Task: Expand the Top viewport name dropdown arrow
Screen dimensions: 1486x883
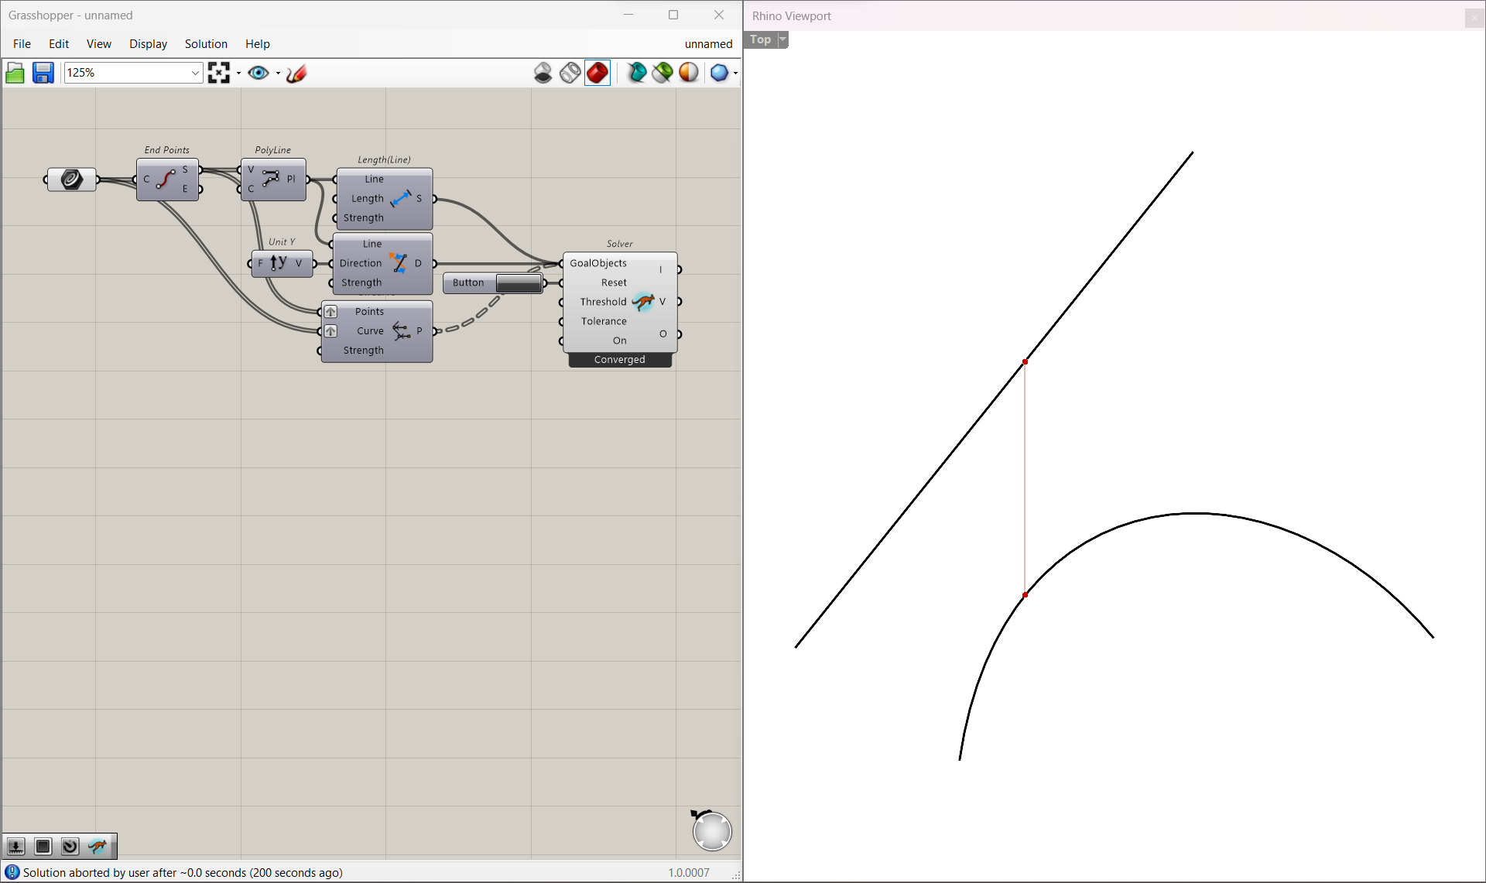Action: pyautogui.click(x=782, y=39)
